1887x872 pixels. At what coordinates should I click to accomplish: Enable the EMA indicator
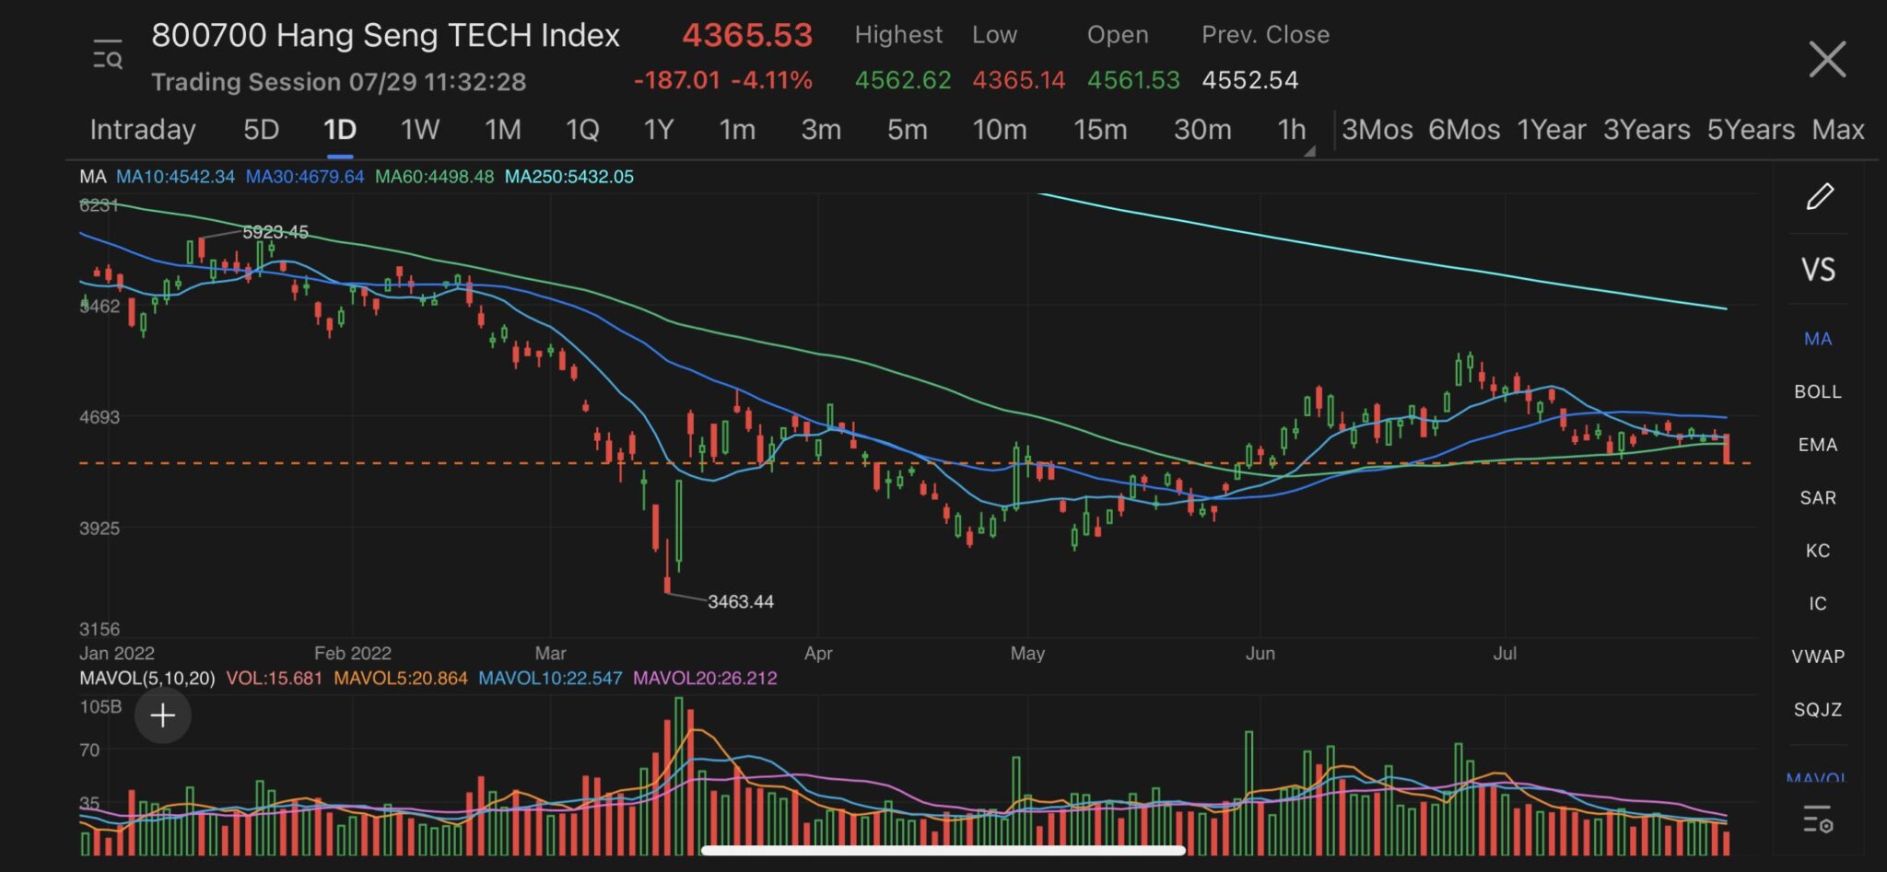tap(1818, 445)
